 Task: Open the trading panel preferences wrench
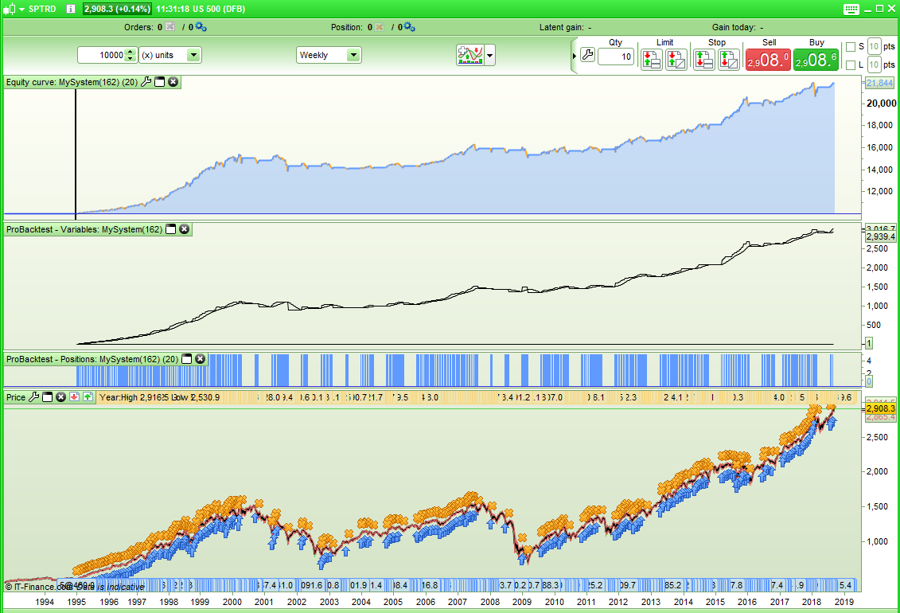[x=586, y=54]
